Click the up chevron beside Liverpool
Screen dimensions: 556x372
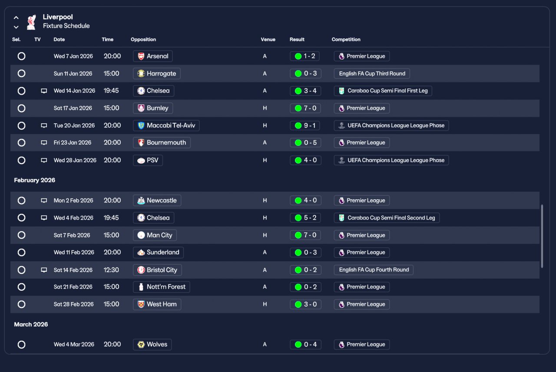(16, 18)
